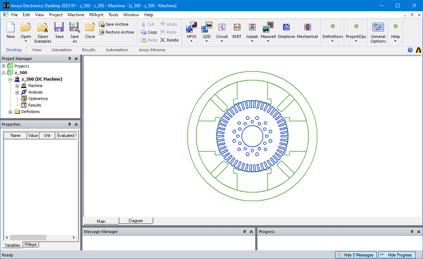
Task: Toggle Hide 0 Messages button
Action: coord(356,255)
